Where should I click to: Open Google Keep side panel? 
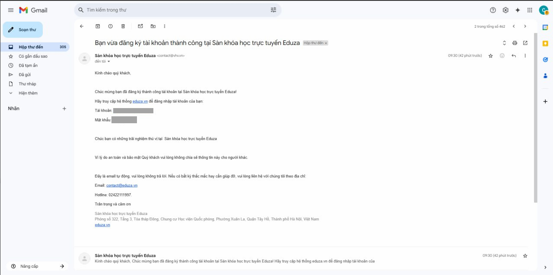click(x=545, y=43)
